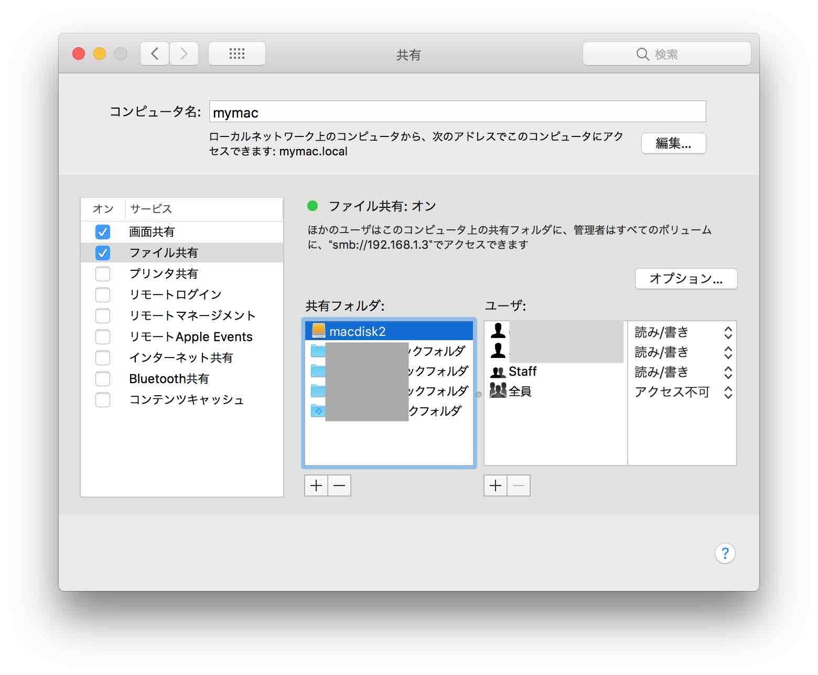This screenshot has height=675, width=818.
Task: Click the macdisk2 drive icon
Action: pos(318,331)
